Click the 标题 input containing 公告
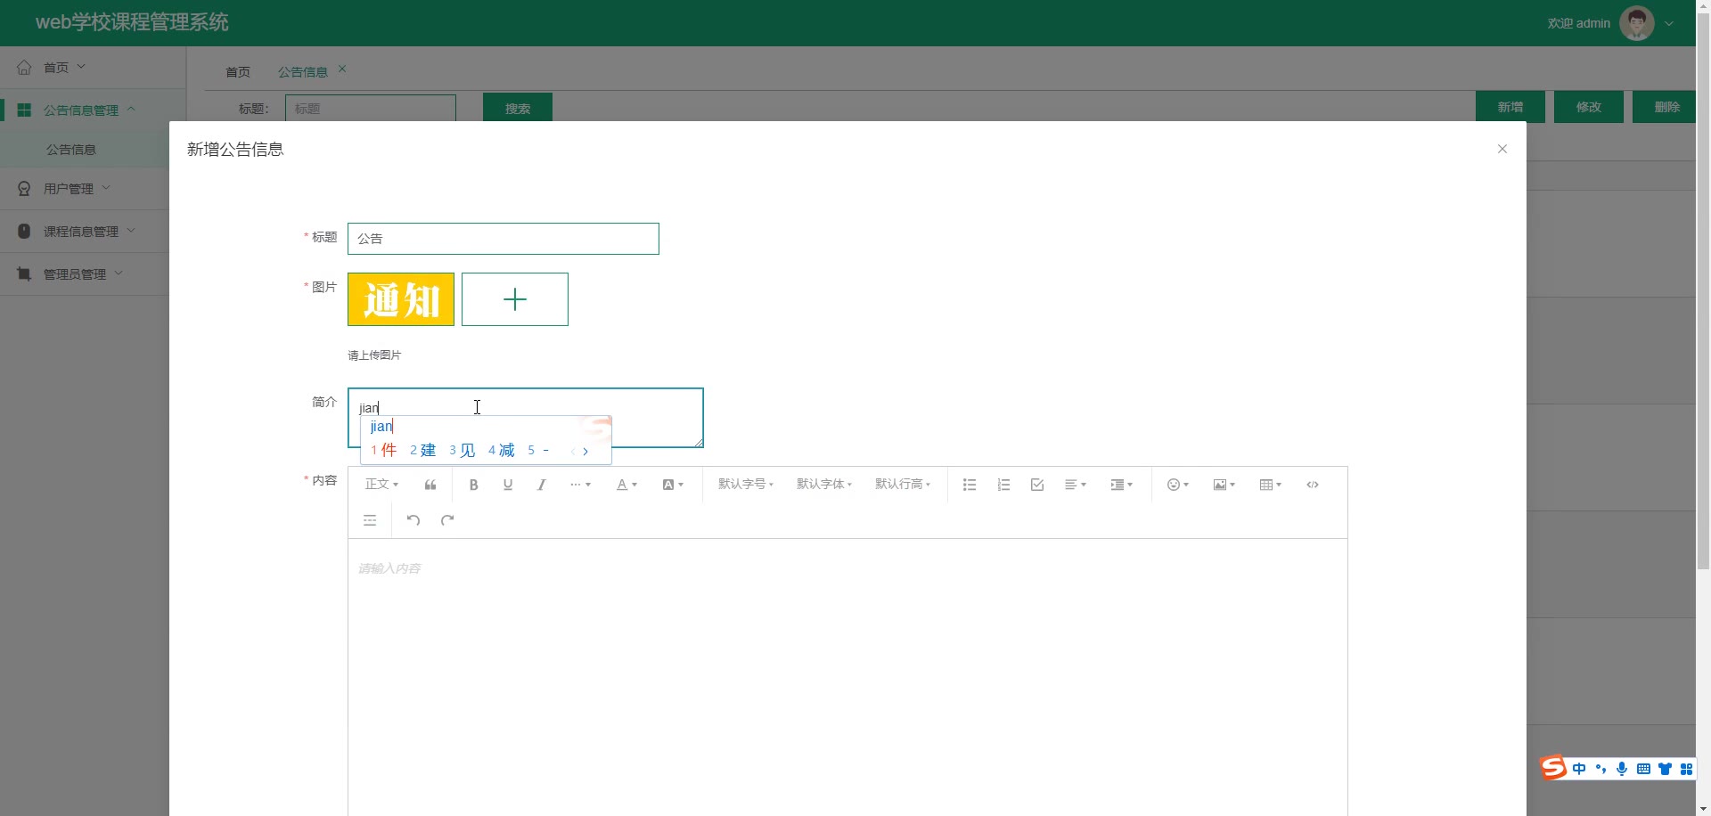The height and width of the screenshot is (816, 1711). click(503, 239)
